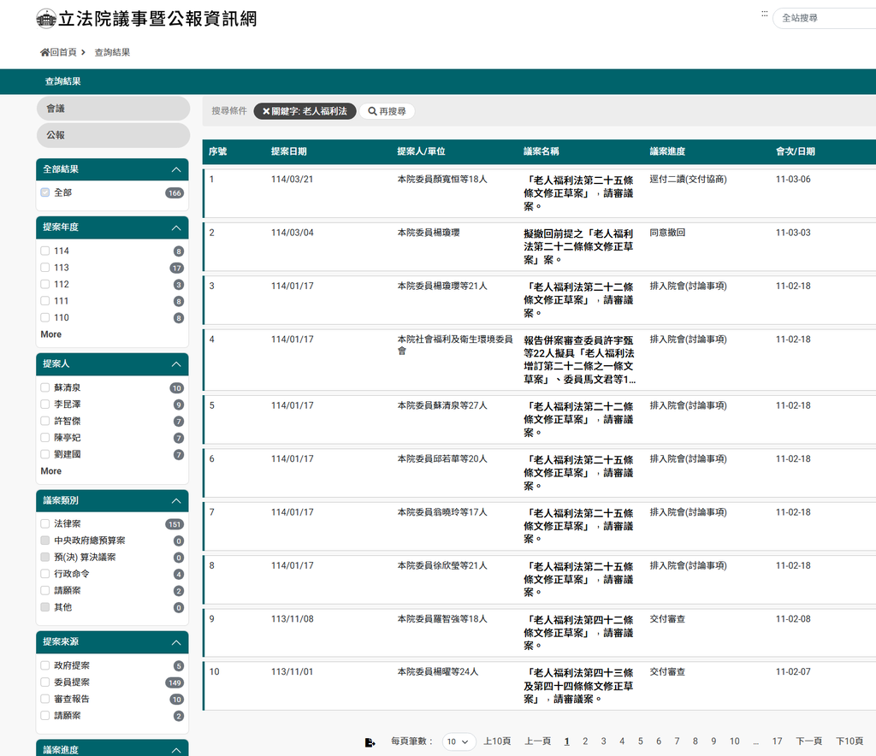The image size is (876, 756).
Task: Click the magnifier icon in 再搜尋
Action: [372, 111]
